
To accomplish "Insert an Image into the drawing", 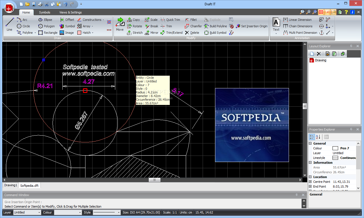I will point(67,33).
